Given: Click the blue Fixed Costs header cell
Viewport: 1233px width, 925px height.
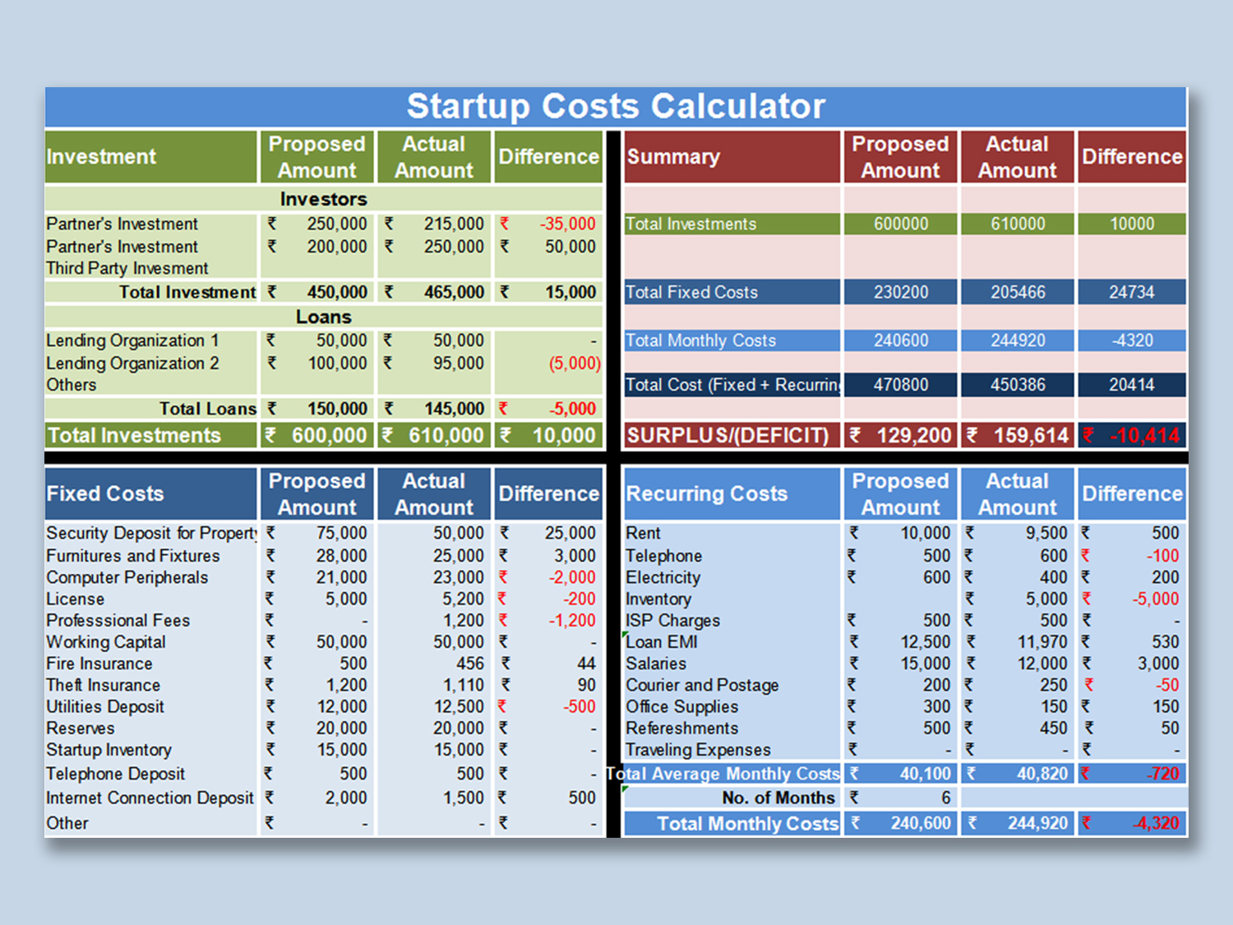Looking at the screenshot, I should 151,493.
